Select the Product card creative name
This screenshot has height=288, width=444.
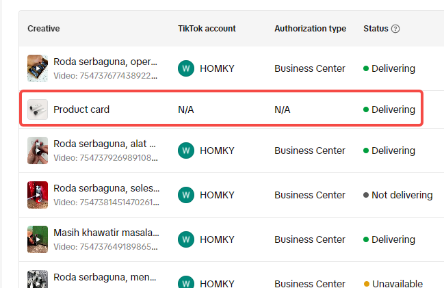tap(81, 109)
